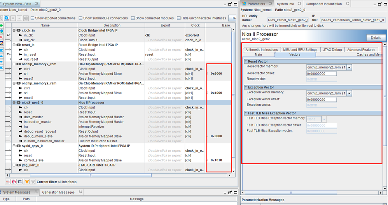Image resolution: width=388 pixels, height=205 pixels.
Task: Collapse the Exception Vector section
Action: (246, 87)
